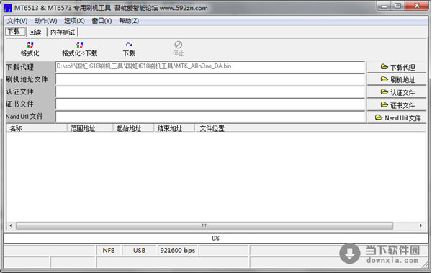Maximize the flashing tool window

click(398, 6)
